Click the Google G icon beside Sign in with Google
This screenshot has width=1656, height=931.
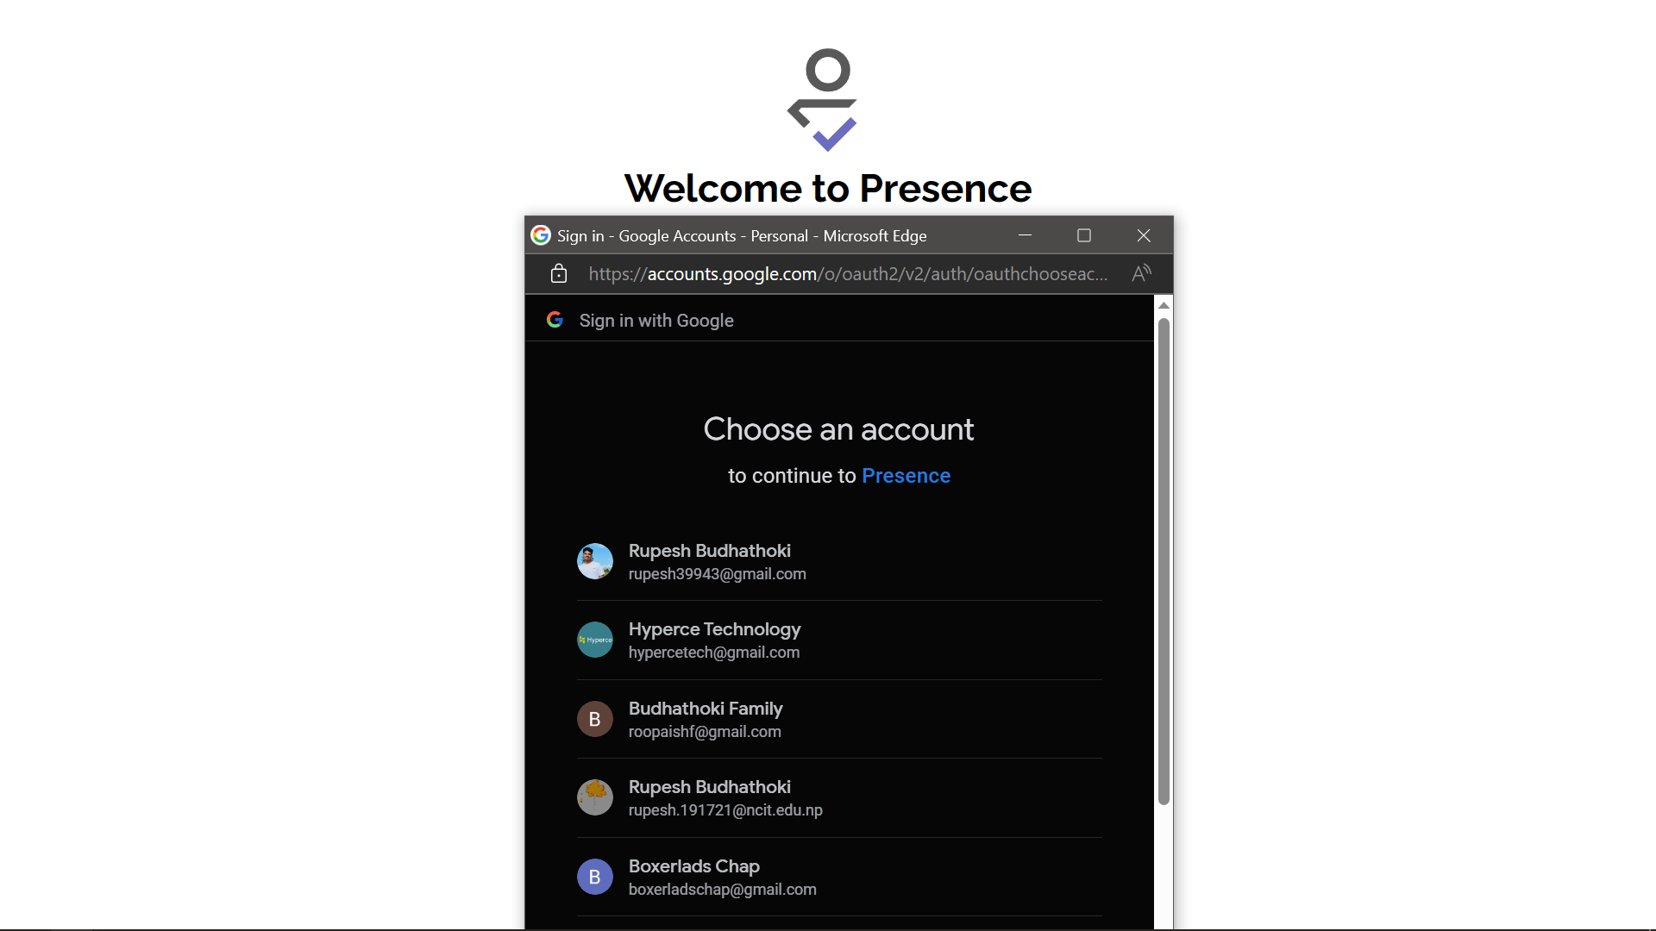(555, 320)
